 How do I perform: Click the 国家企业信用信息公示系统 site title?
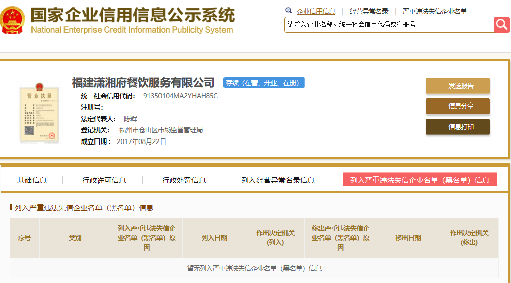133,15
